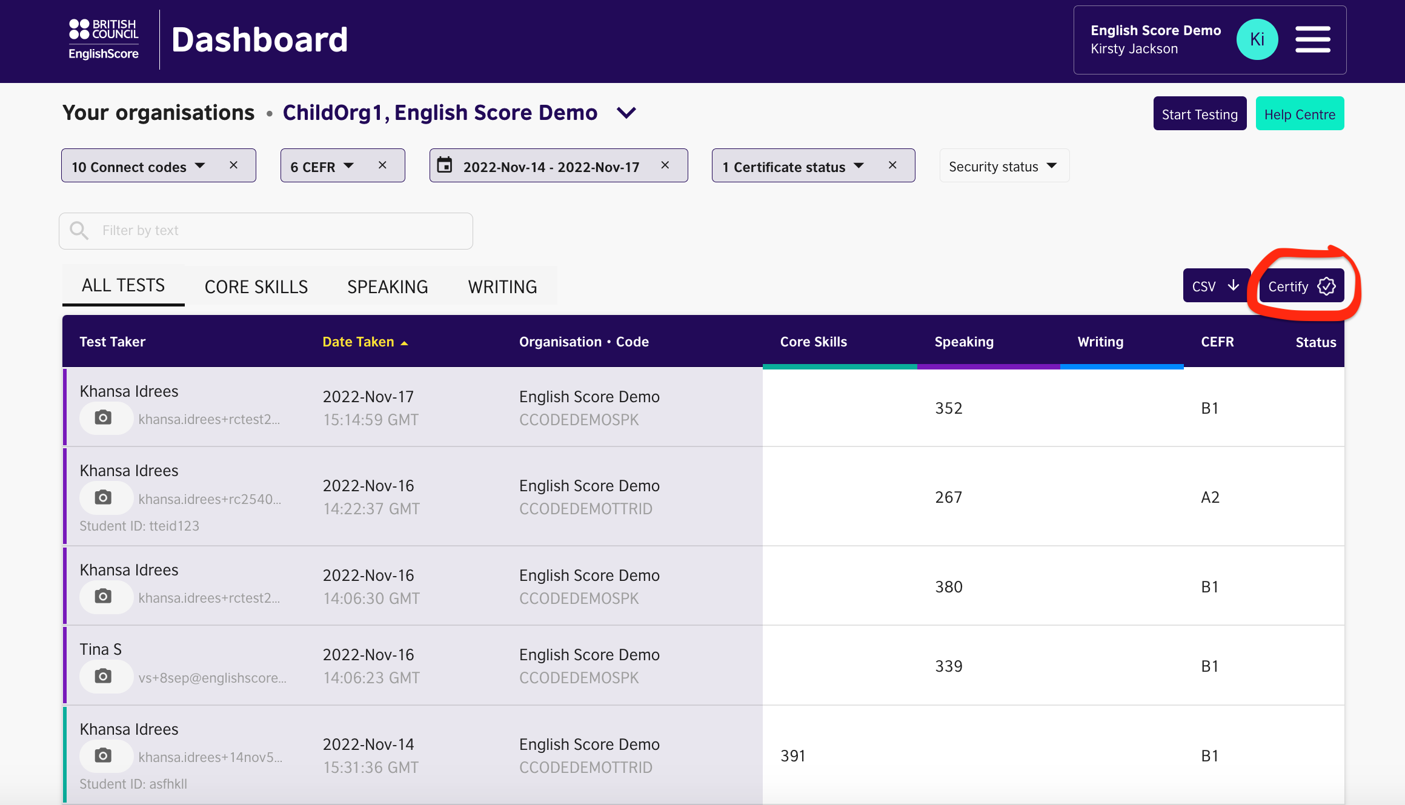This screenshot has height=805, width=1405.
Task: Click Student ID: tteid123 text
Action: [x=139, y=526]
